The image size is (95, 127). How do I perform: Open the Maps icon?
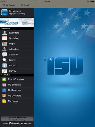4,44
